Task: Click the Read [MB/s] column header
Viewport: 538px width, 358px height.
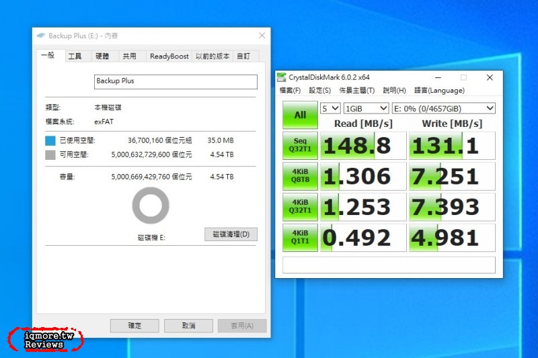Action: (x=363, y=124)
